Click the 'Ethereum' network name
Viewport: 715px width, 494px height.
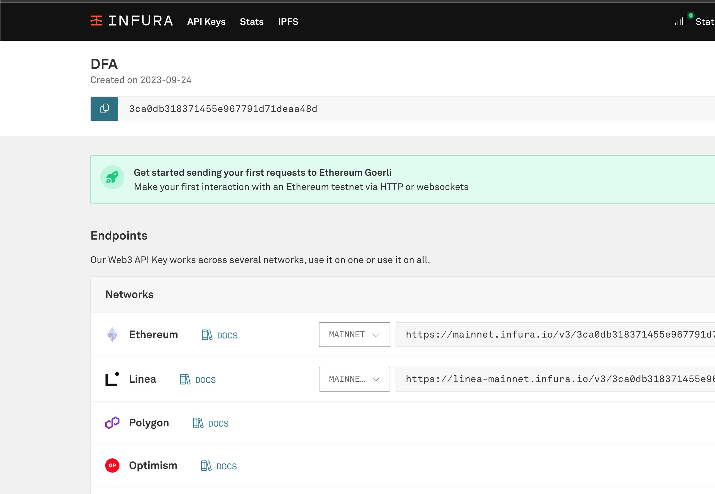tap(153, 335)
